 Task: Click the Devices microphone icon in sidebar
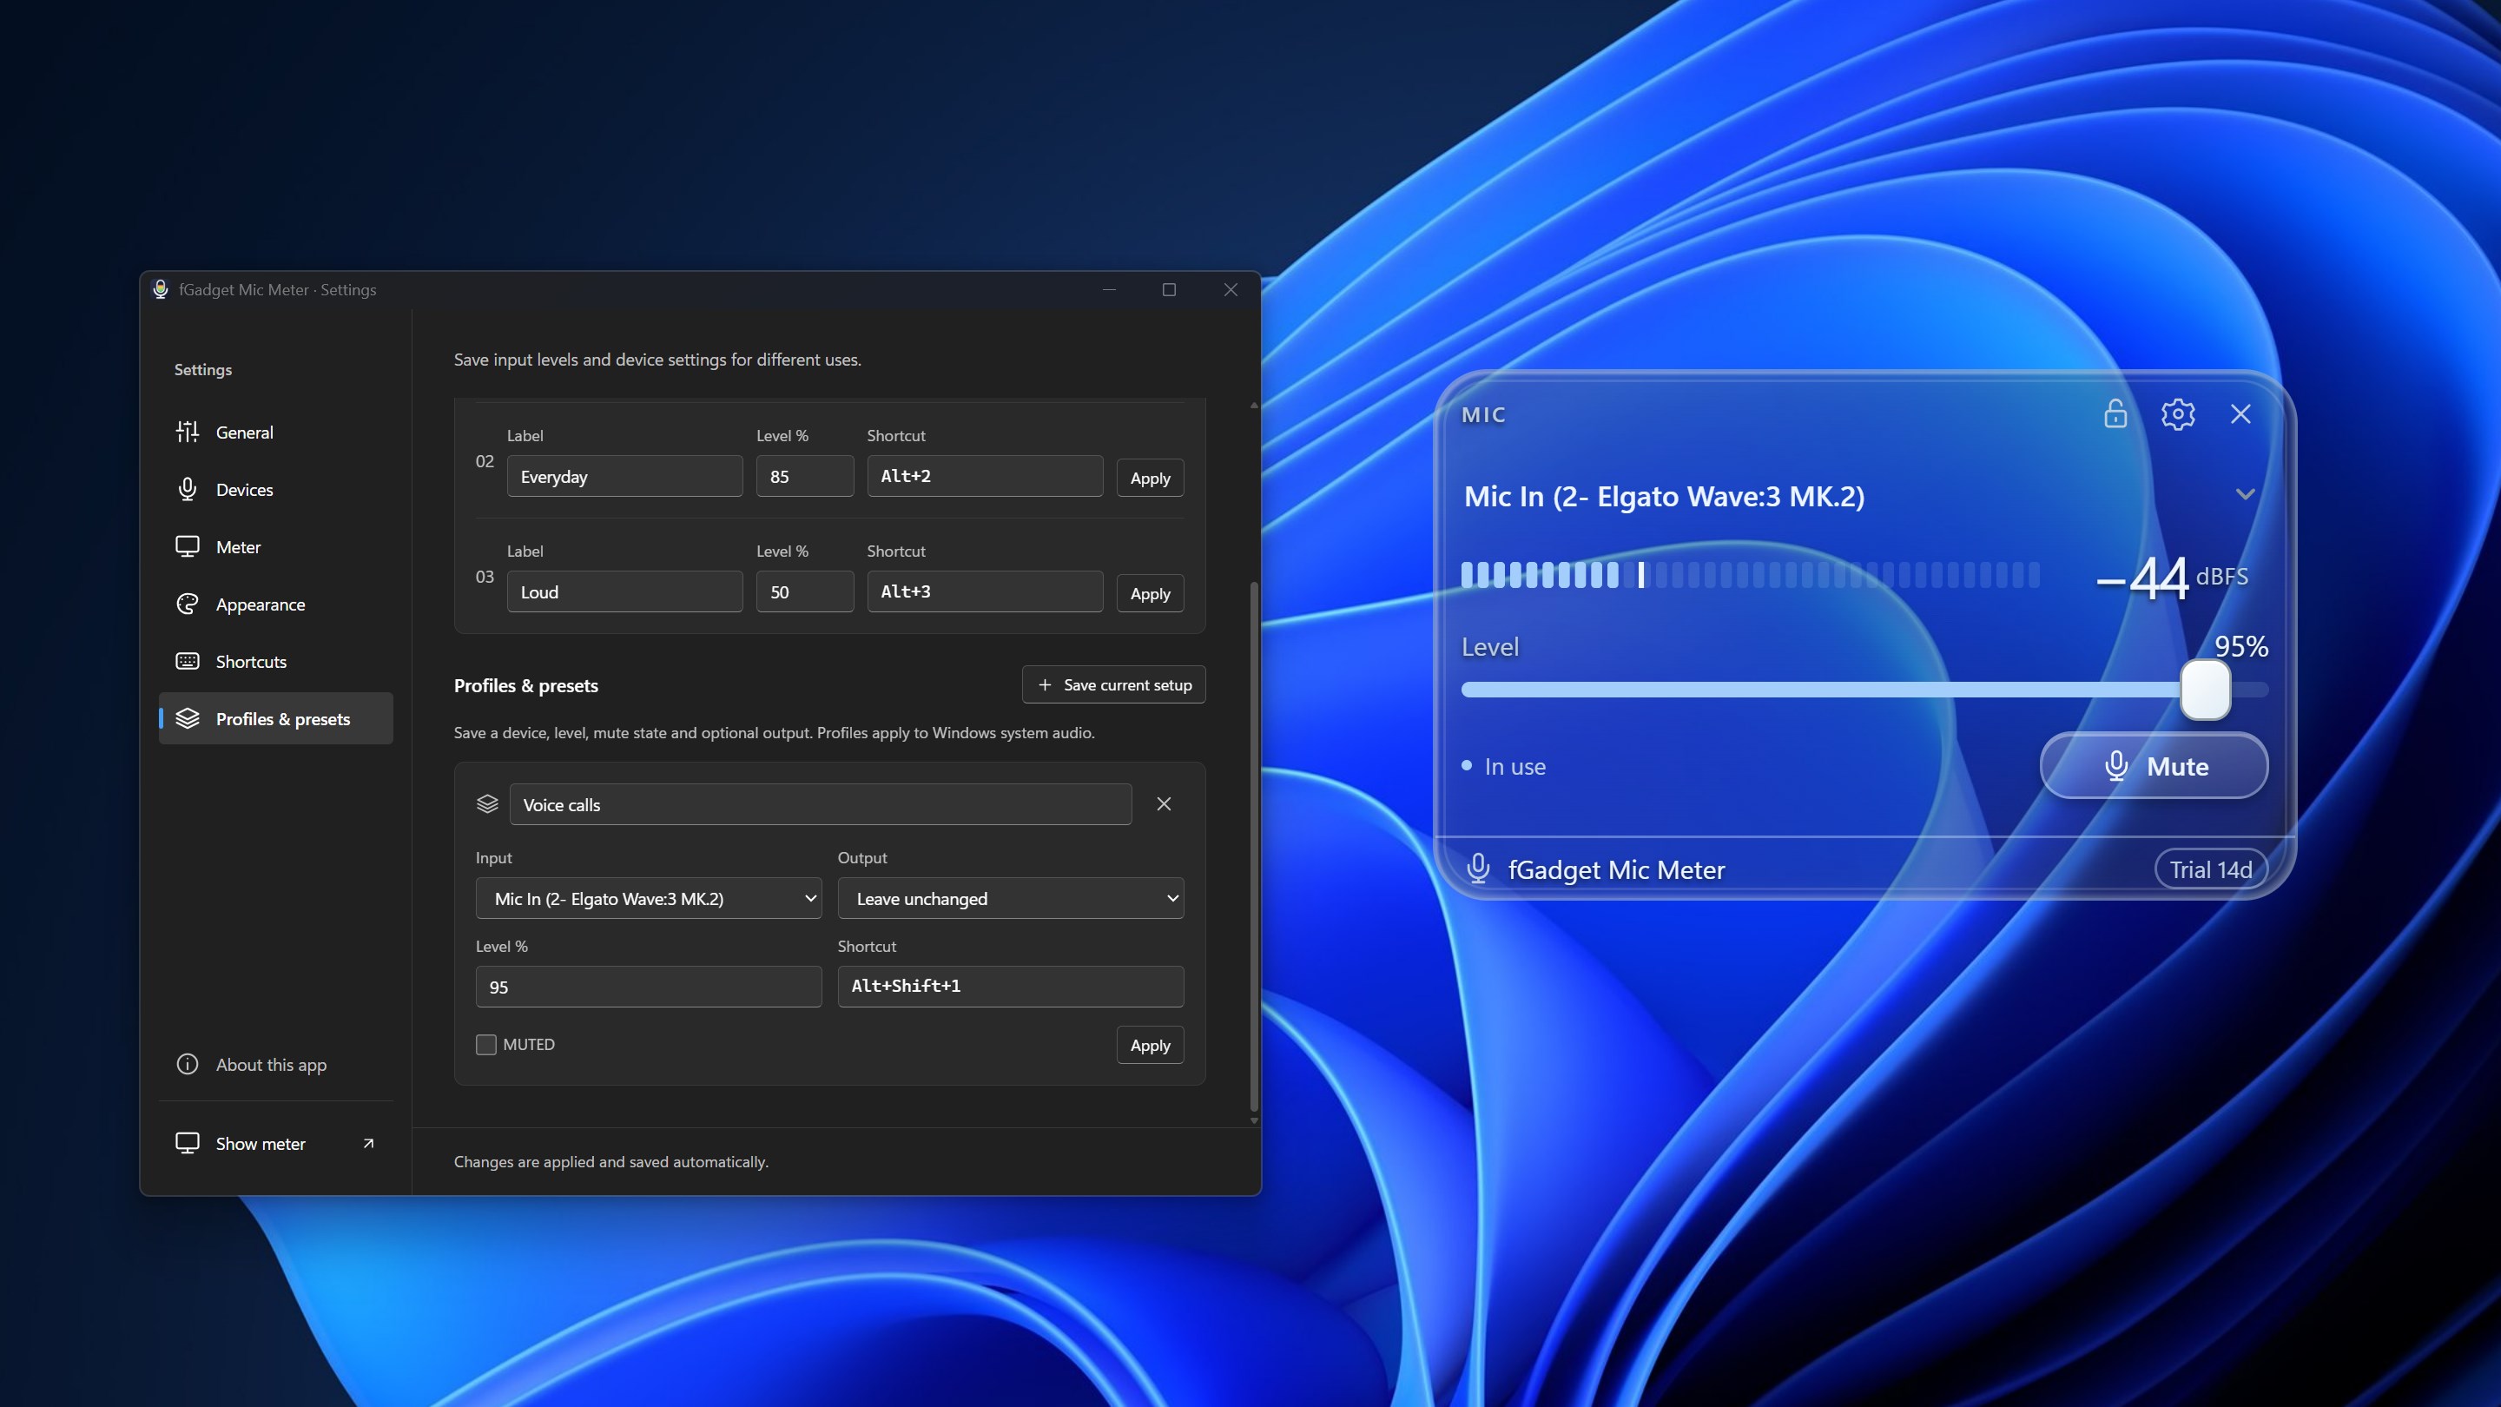point(188,488)
